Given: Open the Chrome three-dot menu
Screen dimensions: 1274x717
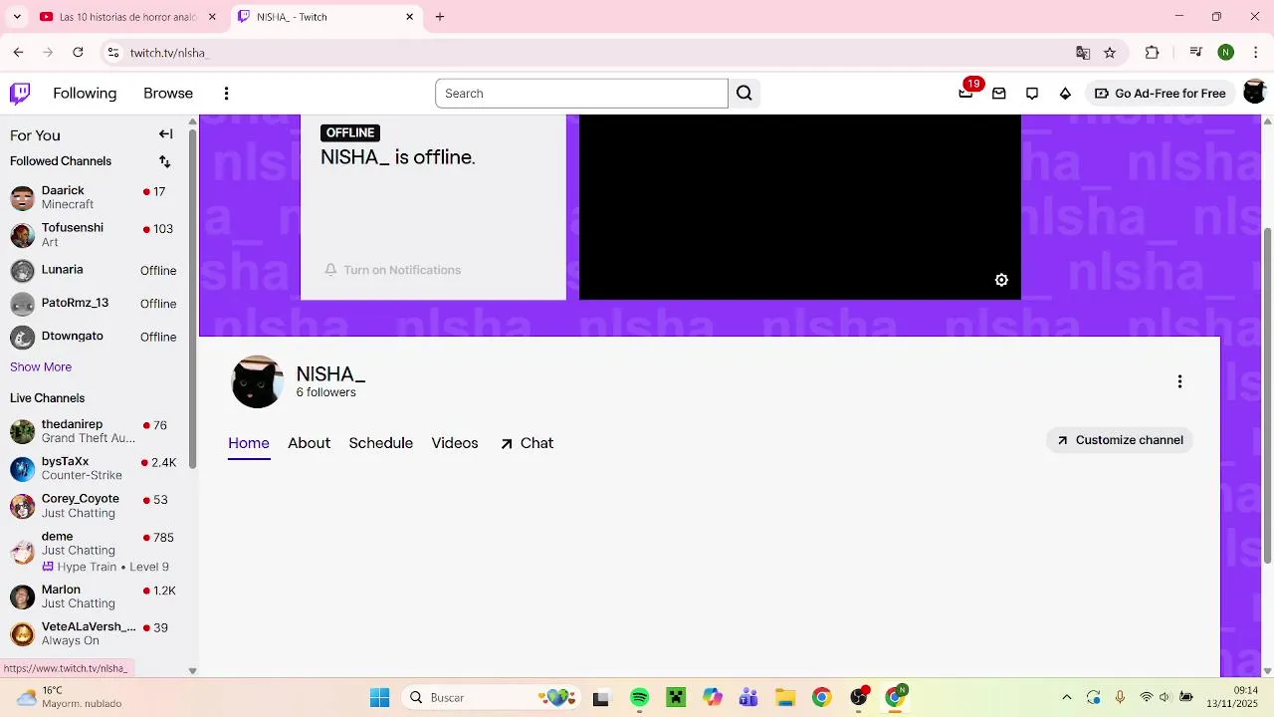Looking at the screenshot, I should point(1255,53).
